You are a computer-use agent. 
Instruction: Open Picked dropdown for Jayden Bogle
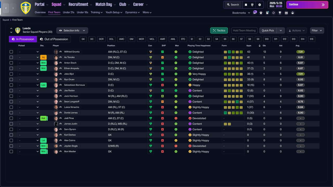tap(28, 146)
